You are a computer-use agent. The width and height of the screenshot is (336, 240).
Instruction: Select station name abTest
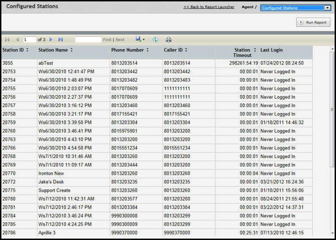(x=45, y=63)
